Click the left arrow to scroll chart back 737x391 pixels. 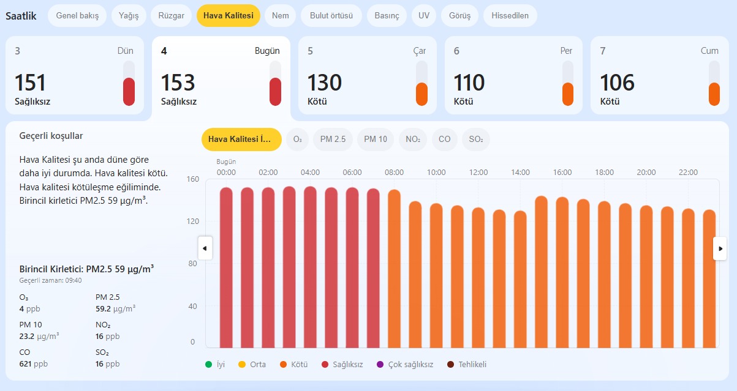[205, 248]
